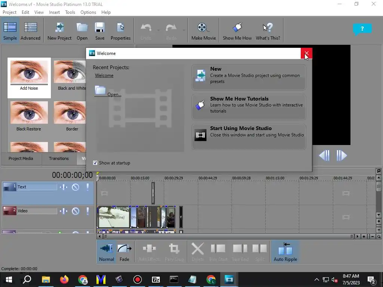Open track motion for Text track
Screen dimensions: 383x287
64,187
